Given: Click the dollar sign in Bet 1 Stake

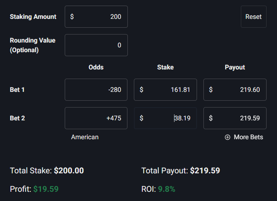Looking at the screenshot, I should pyautogui.click(x=142, y=89).
